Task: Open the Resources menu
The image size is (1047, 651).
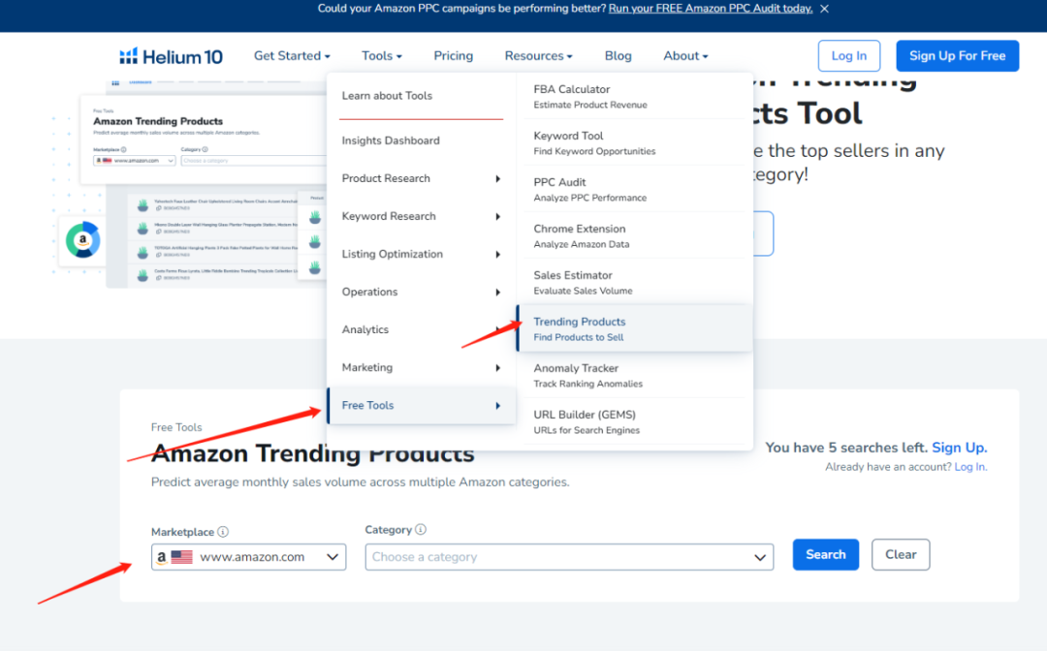Action: (538, 56)
